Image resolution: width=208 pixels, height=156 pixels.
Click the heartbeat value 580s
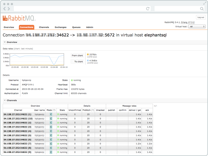coord(73,85)
